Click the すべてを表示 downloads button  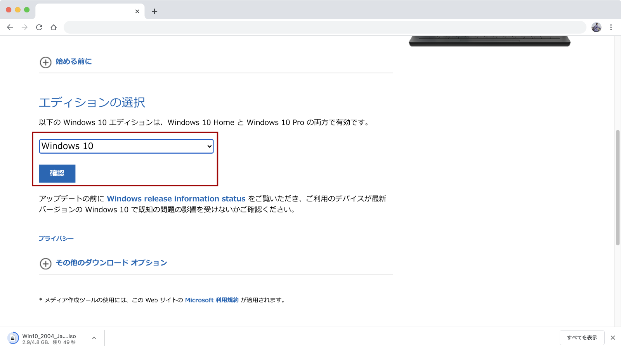pos(582,338)
